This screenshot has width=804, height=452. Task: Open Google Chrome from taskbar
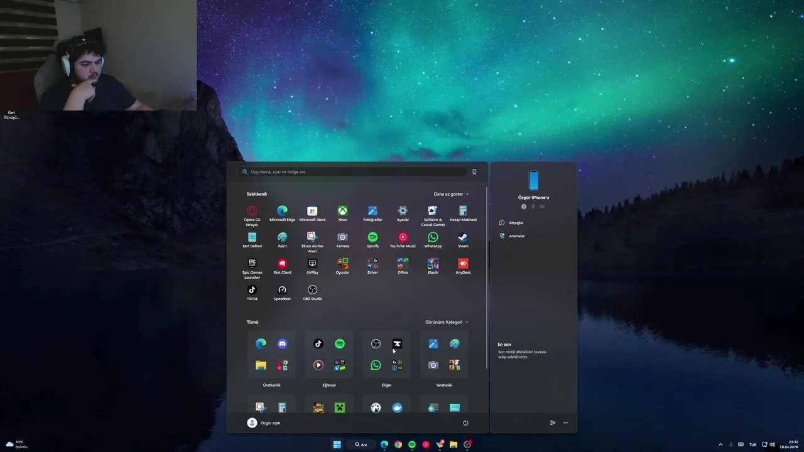pos(398,444)
